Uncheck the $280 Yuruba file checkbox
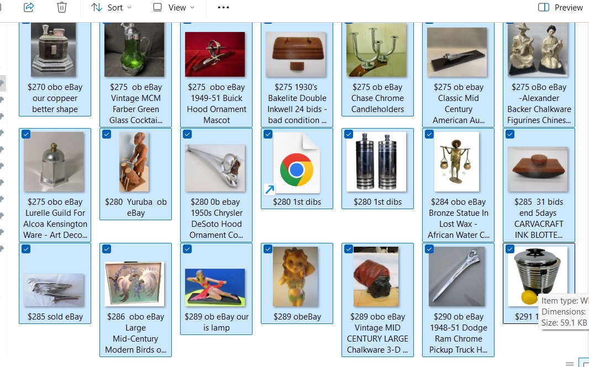Screen dimensions: 589x367 [x=107, y=134]
